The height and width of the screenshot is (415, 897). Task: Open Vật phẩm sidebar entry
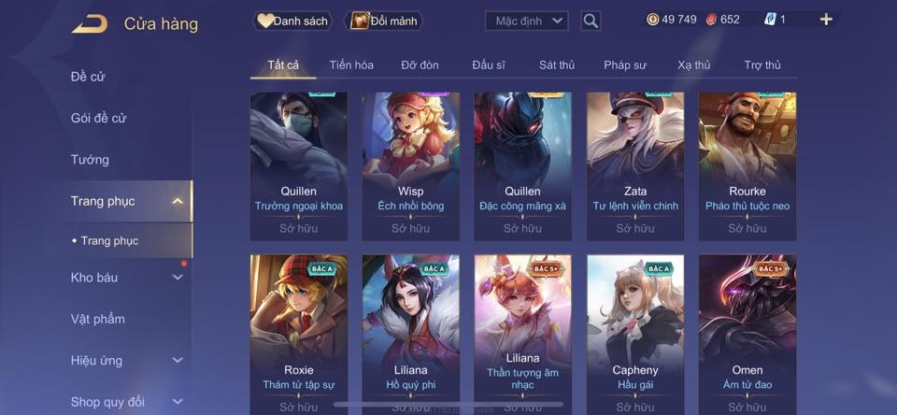(x=98, y=319)
